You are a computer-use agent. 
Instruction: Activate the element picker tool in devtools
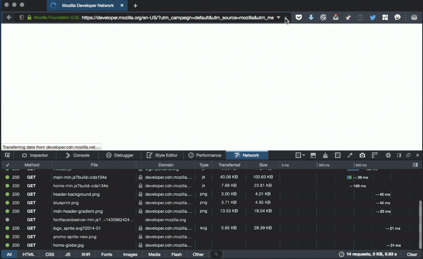point(7,155)
